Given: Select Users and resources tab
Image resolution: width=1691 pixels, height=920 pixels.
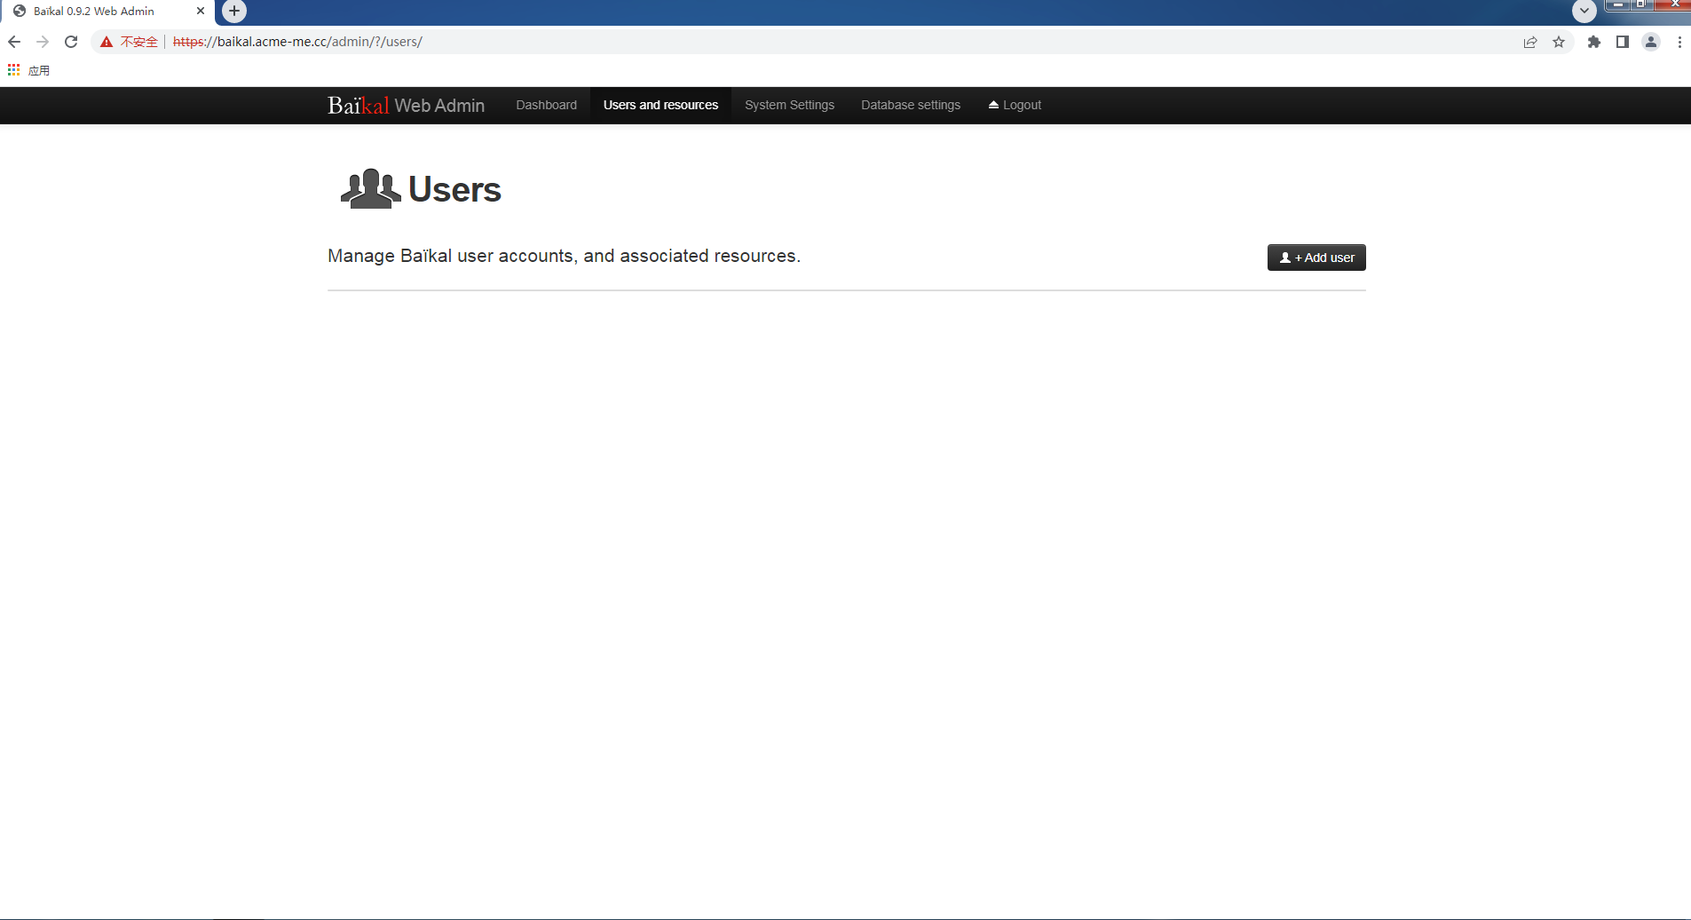Looking at the screenshot, I should click(x=660, y=105).
